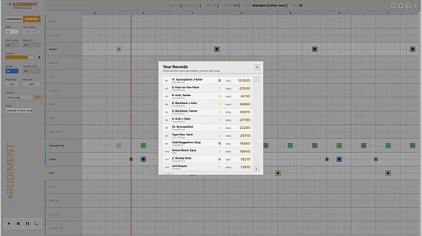Click the score 43900 in the records list
The width and height of the screenshot is (422, 236).
(x=245, y=88)
